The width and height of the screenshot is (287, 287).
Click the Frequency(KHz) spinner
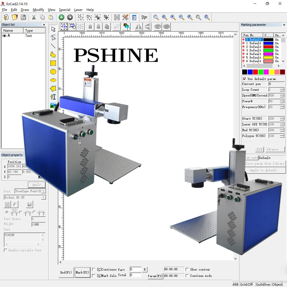(282, 107)
